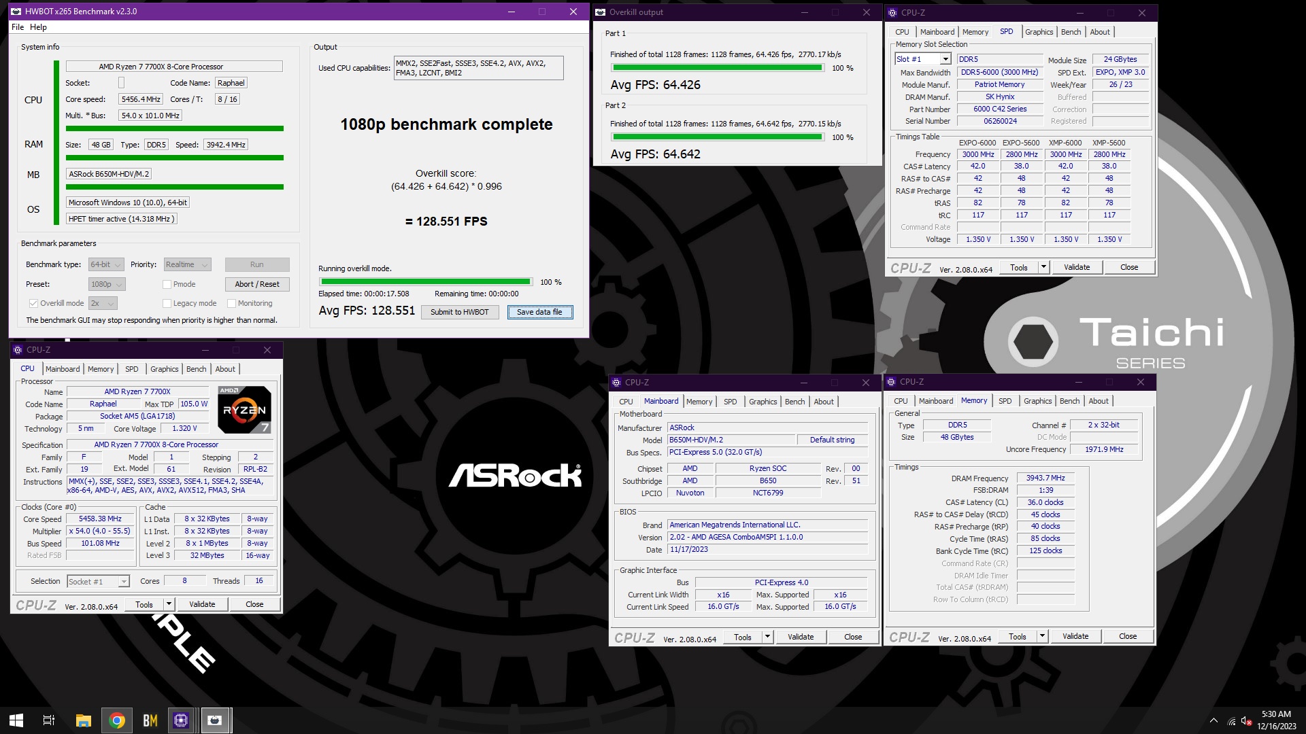Screen dimensions: 1306x734
Task: Toggle the Overkill mode checkbox
Action: pyautogui.click(x=33, y=303)
